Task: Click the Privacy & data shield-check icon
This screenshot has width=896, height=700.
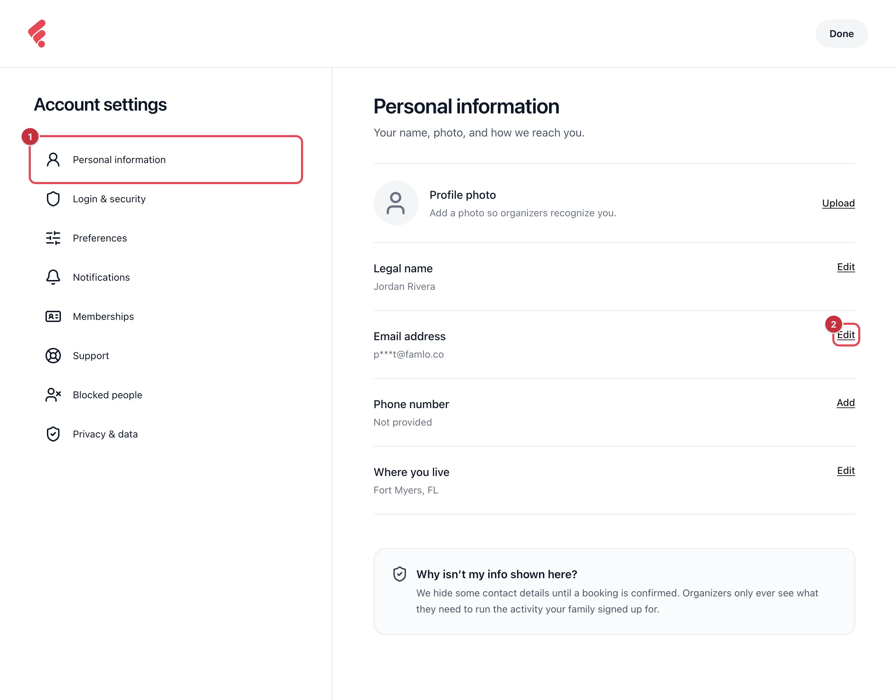Action: point(53,434)
